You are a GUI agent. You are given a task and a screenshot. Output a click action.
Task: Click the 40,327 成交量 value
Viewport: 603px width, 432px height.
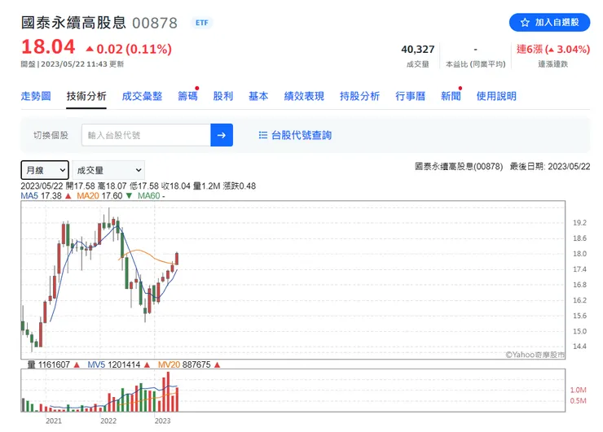point(418,50)
